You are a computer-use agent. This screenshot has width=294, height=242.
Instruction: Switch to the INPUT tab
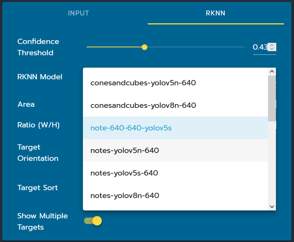click(78, 13)
